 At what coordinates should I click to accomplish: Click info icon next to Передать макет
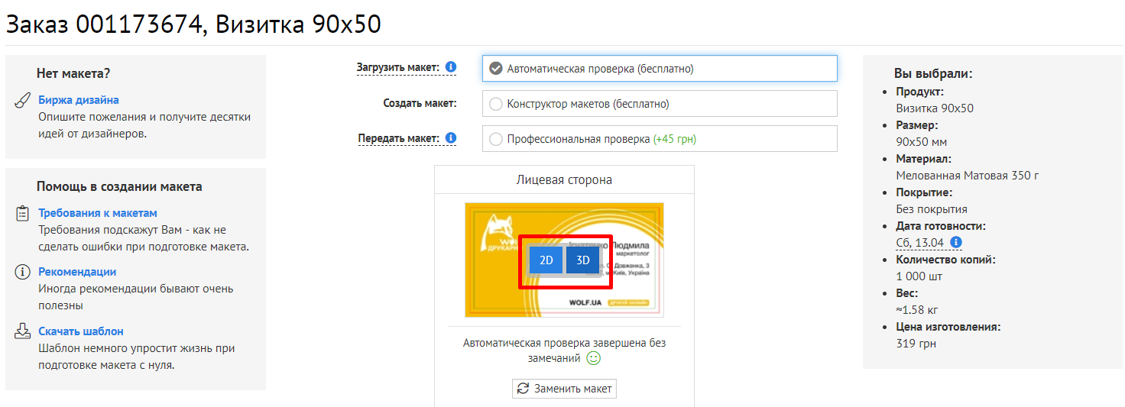451,138
